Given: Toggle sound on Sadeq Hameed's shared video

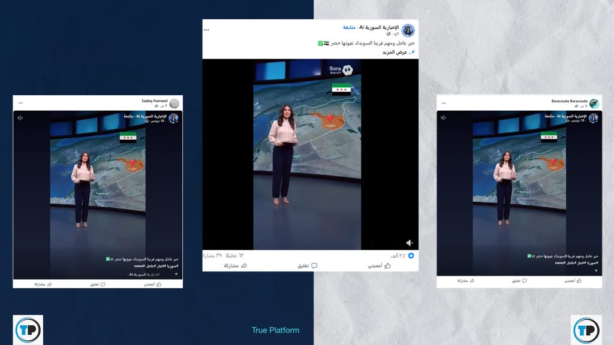Looking at the screenshot, I should [20, 118].
